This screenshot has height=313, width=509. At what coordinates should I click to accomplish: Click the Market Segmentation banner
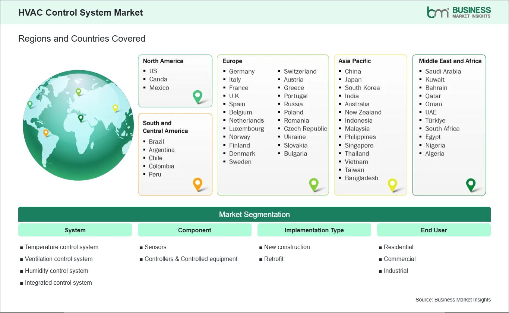tap(254, 214)
